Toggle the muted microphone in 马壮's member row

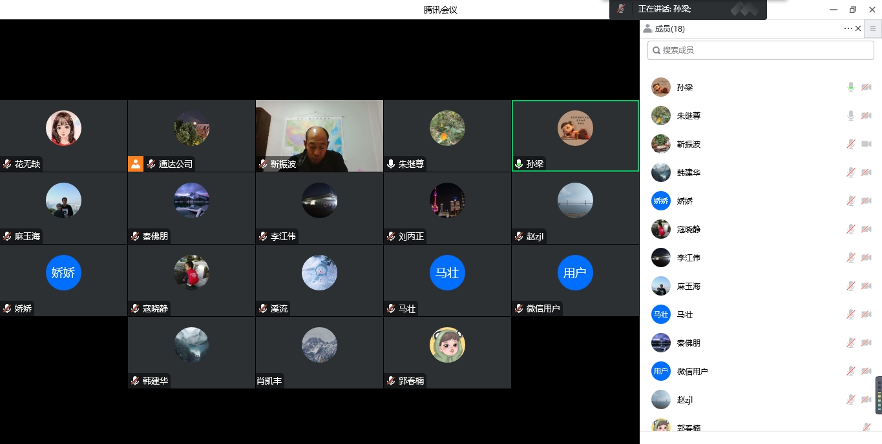[x=851, y=314]
